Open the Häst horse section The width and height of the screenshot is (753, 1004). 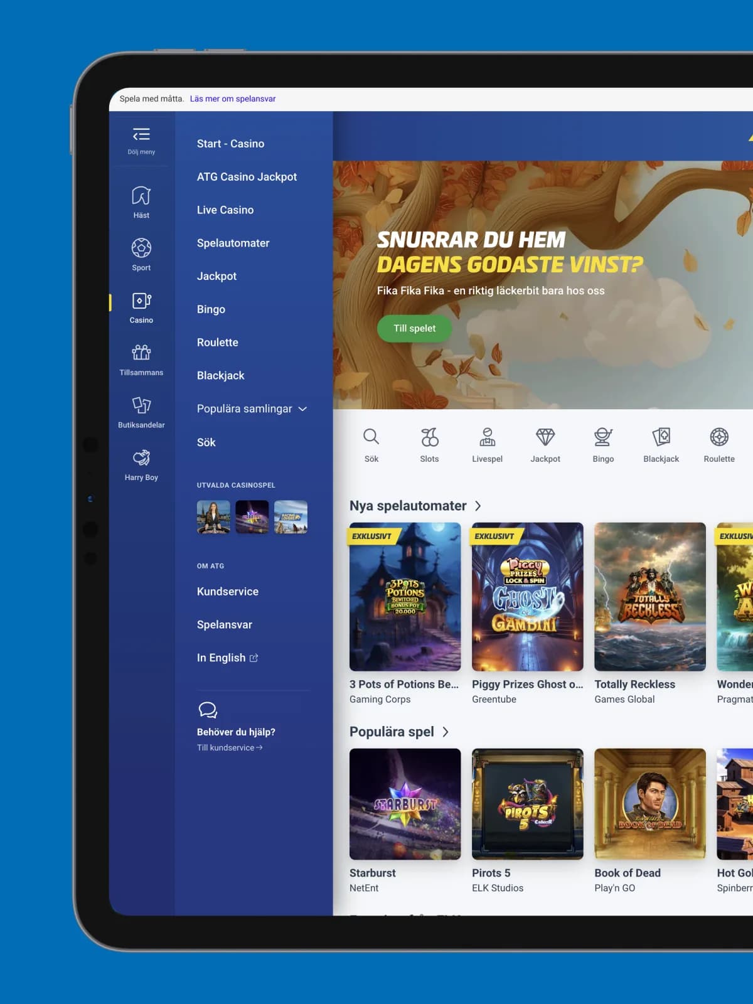point(141,196)
